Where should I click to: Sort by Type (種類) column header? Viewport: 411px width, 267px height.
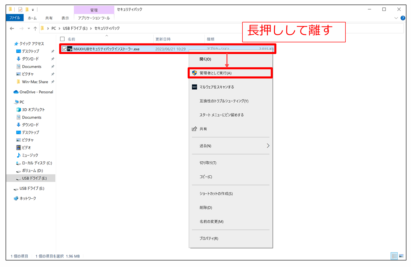pyautogui.click(x=210, y=39)
